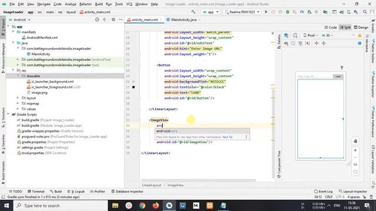Image resolution: width=376 pixels, height=211 pixels.
Task: Click the Apply Changes and Restart Activity icon
Action: pyautogui.click(x=273, y=12)
